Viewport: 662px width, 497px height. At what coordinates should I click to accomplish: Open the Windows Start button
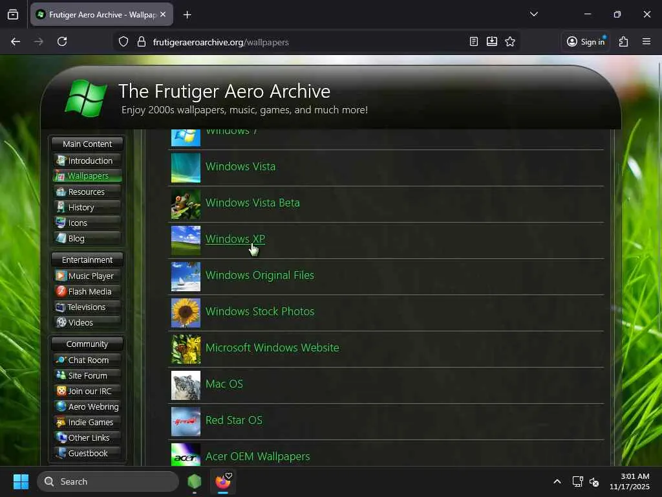(x=21, y=481)
